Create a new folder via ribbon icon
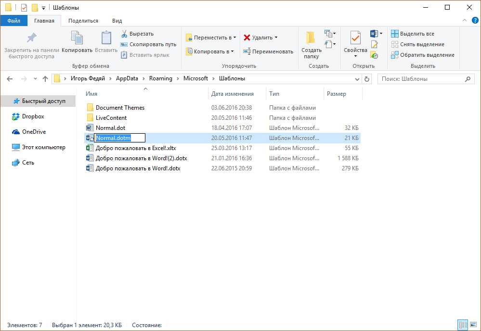 point(311,38)
